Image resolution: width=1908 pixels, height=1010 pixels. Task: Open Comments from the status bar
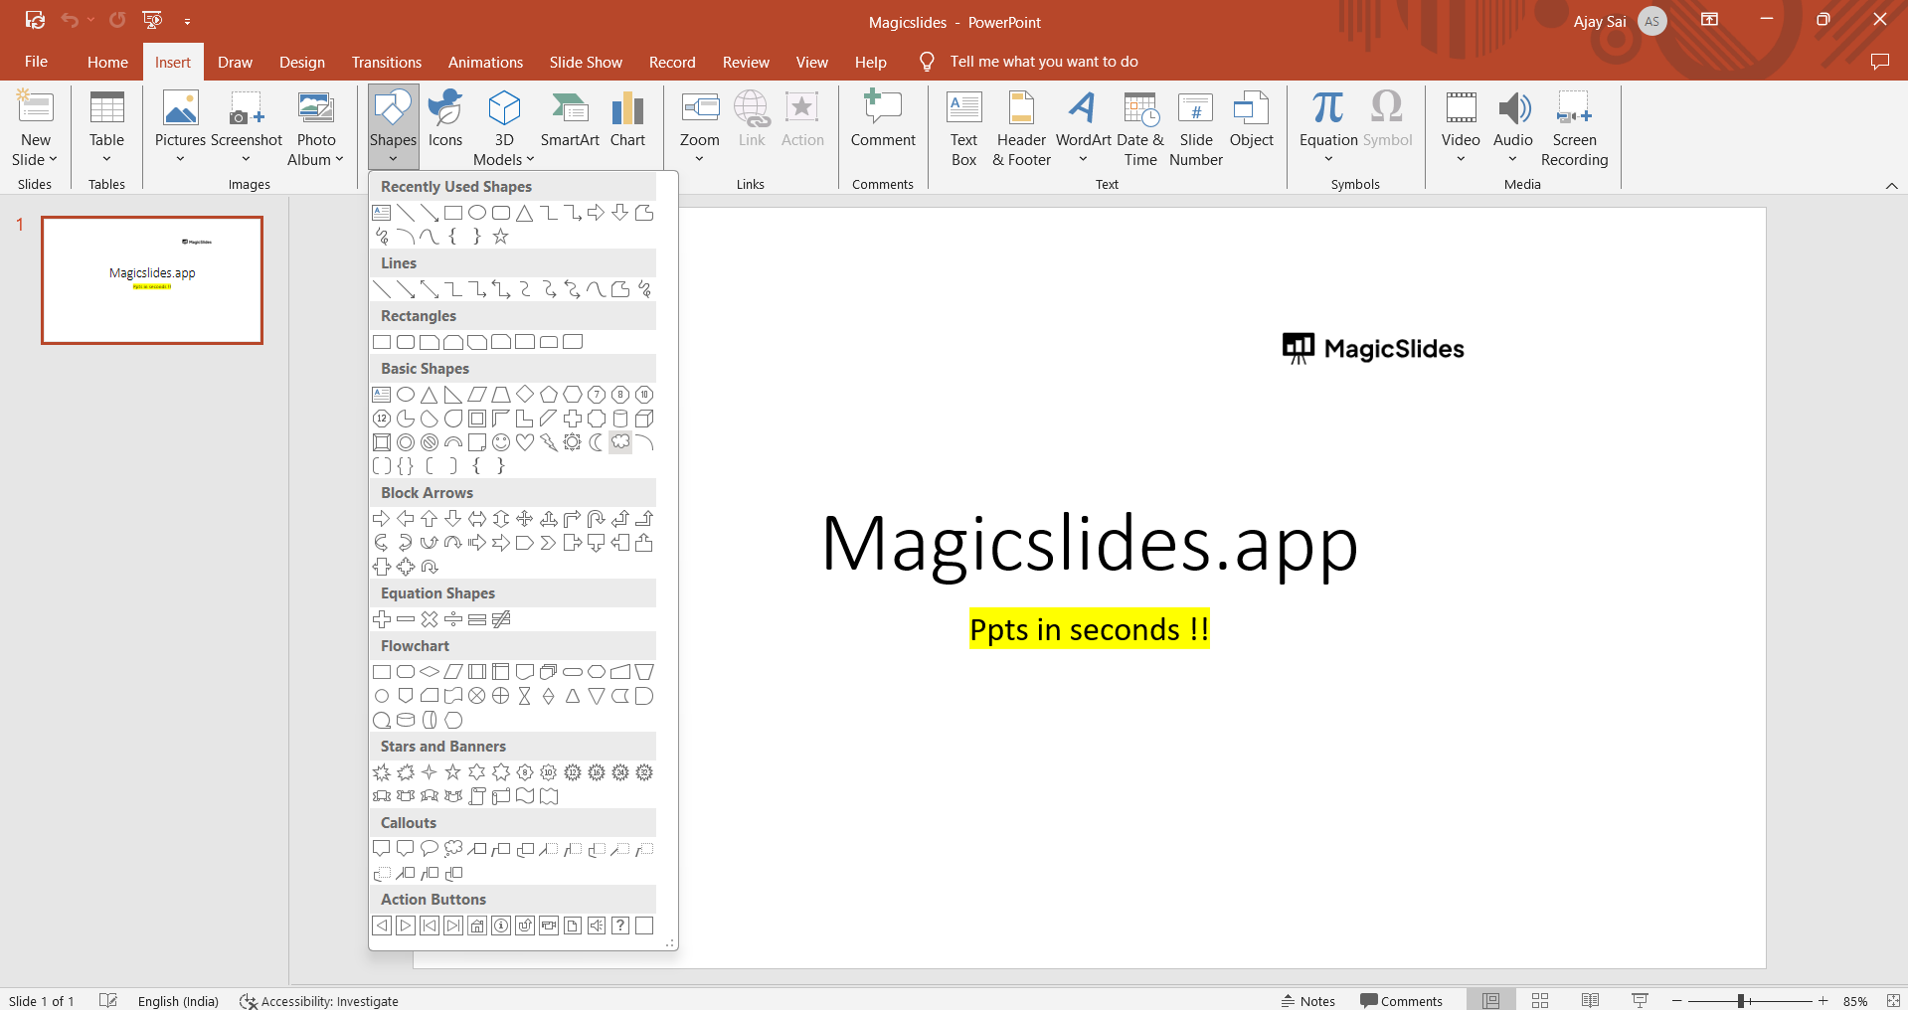[1401, 1001]
